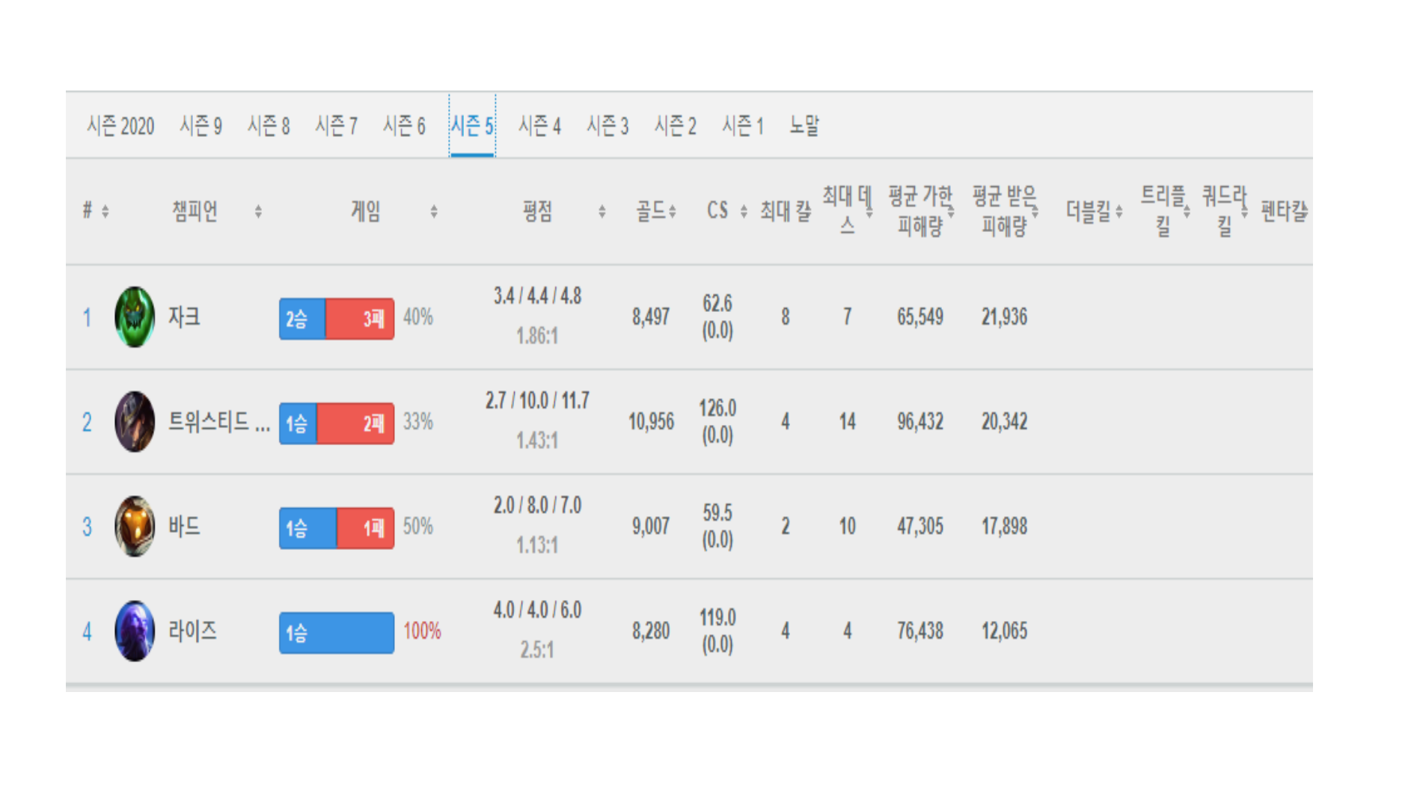Click the 47,305 damage dealt value
This screenshot has height=802, width=1417.
tap(920, 527)
